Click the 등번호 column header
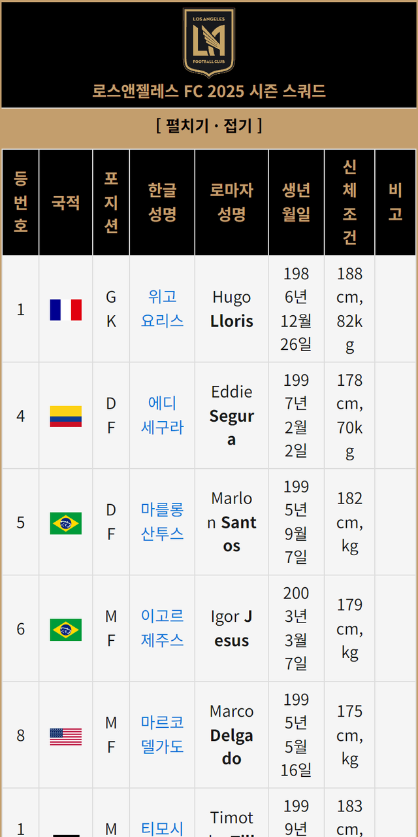The image size is (418, 837). [x=21, y=202]
